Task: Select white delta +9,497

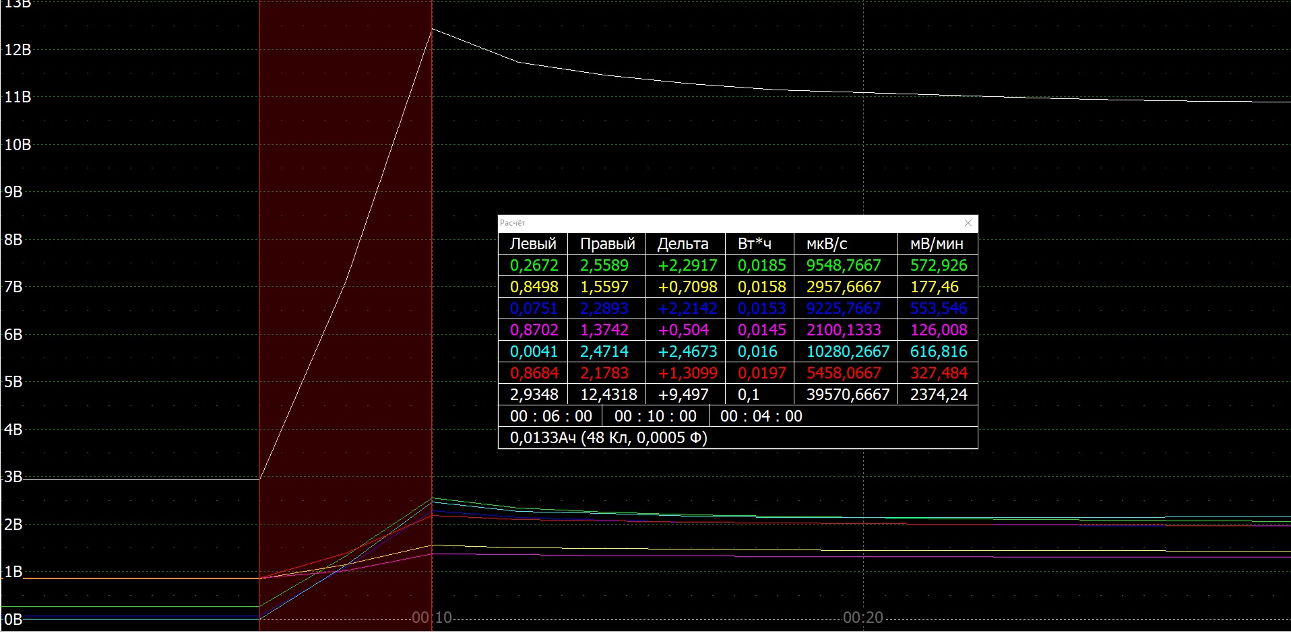Action: click(683, 395)
